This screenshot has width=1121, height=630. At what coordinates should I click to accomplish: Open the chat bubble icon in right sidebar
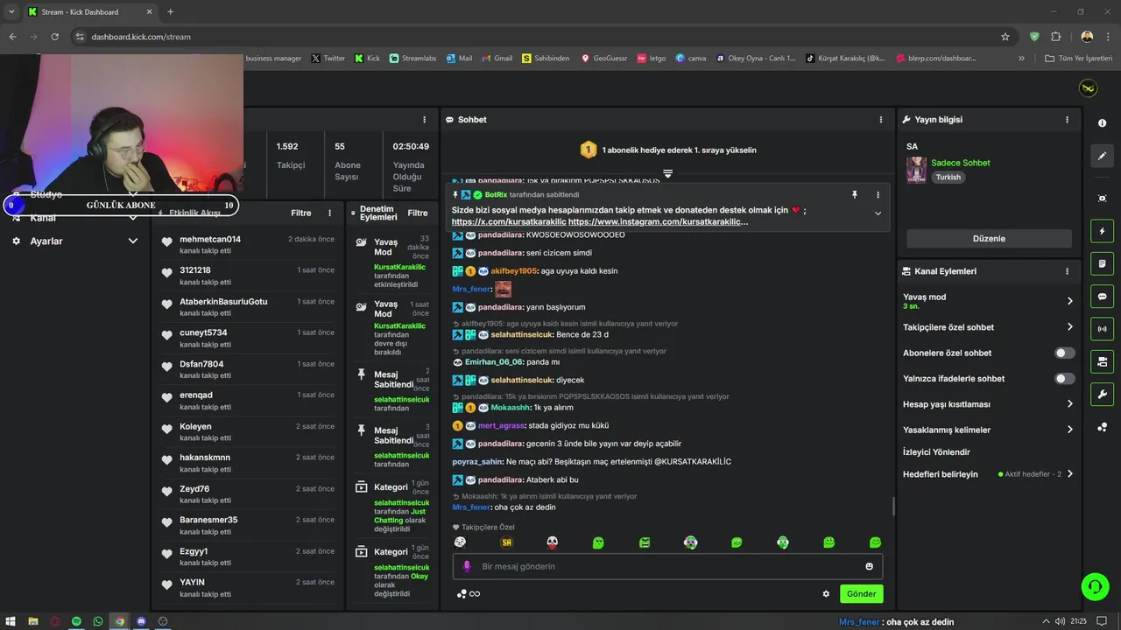click(1102, 296)
